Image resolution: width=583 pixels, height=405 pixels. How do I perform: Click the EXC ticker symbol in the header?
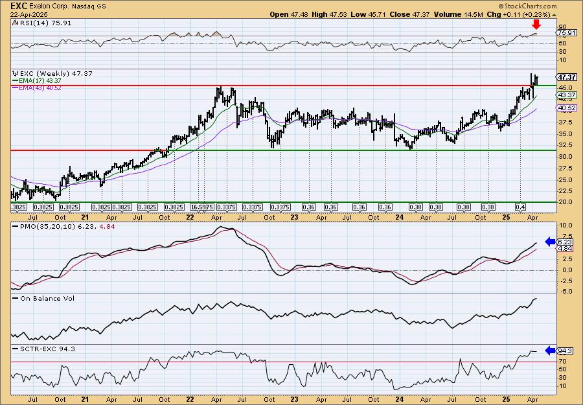point(19,6)
